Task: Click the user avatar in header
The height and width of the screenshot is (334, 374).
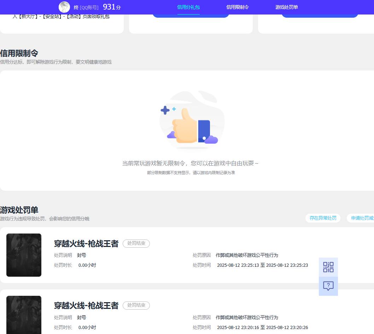Action: (64, 7)
